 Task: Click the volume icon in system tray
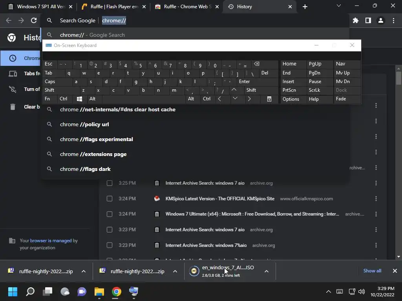[x=362, y=292]
